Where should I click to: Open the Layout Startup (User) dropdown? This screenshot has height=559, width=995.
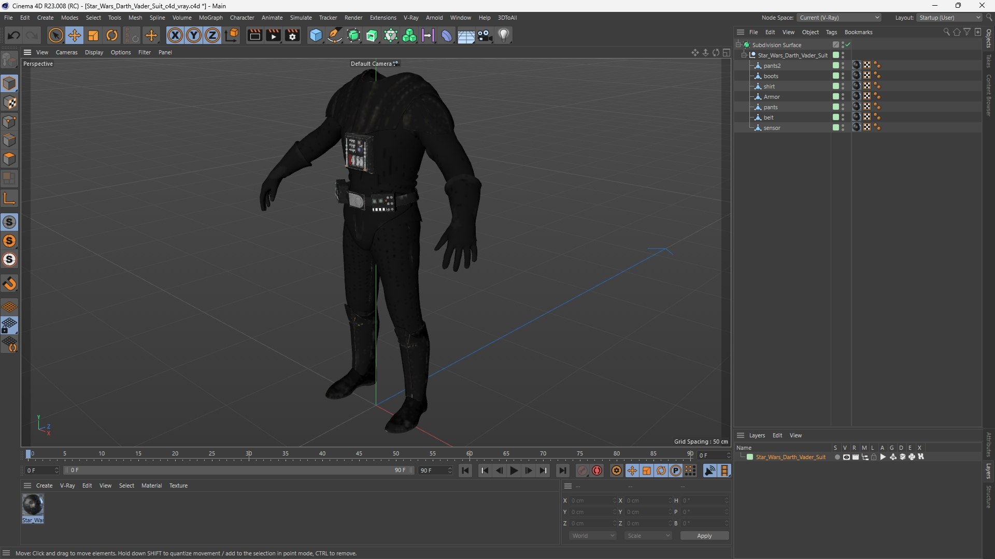coord(949,18)
